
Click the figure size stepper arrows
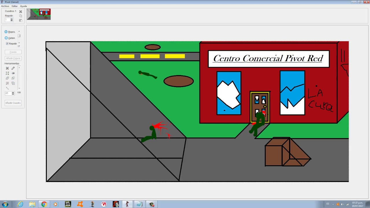pos(13,93)
